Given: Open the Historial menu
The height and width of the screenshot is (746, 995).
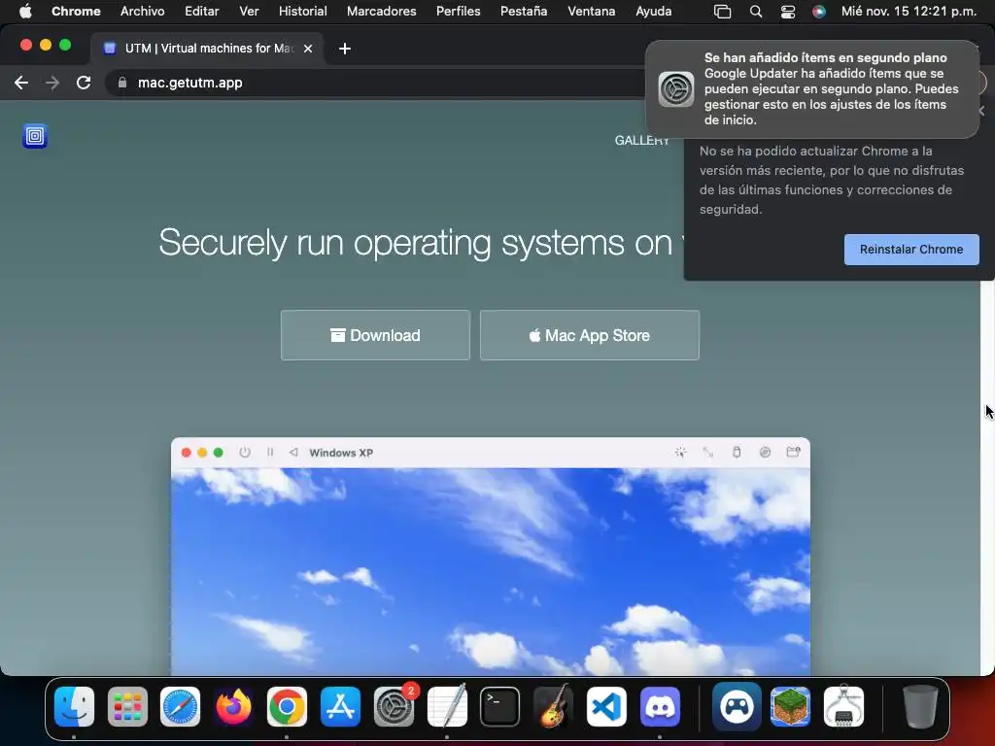Looking at the screenshot, I should tap(303, 11).
